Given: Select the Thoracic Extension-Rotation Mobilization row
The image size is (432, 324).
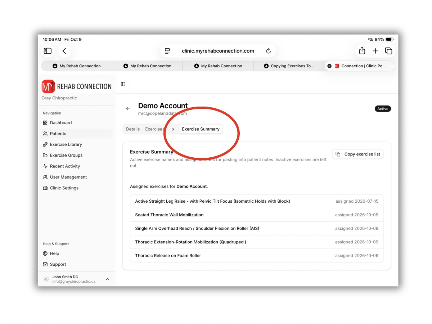Looking at the screenshot, I should 257,242.
